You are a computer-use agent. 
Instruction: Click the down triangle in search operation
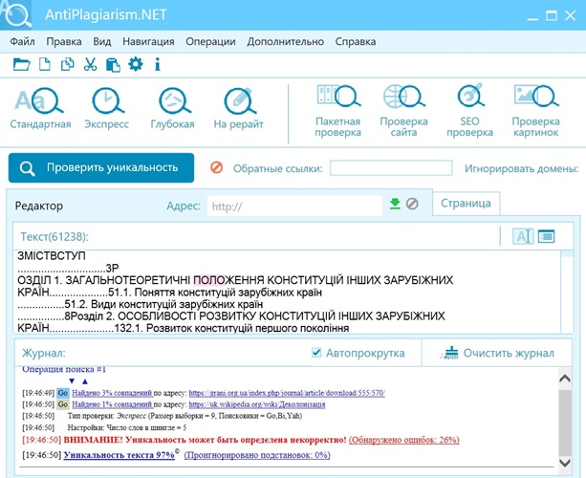[x=72, y=381]
